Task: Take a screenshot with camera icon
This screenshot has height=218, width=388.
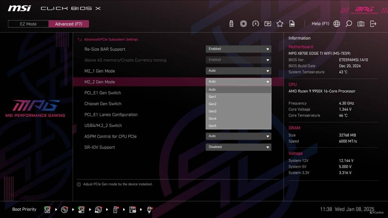Action: (x=361, y=24)
